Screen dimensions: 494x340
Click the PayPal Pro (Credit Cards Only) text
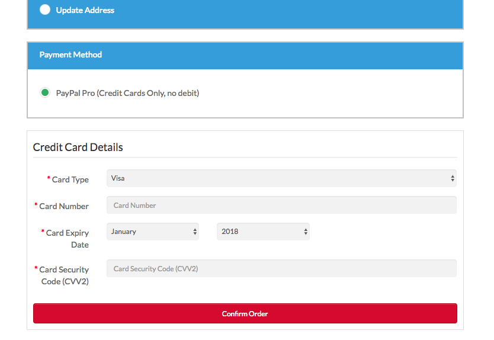(127, 93)
